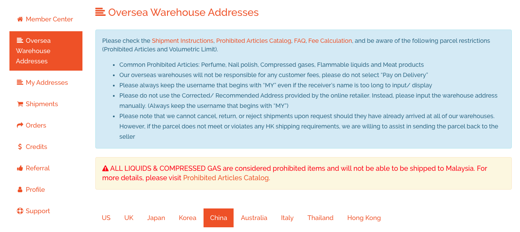Click the share arrow icon for Orders

(20, 125)
